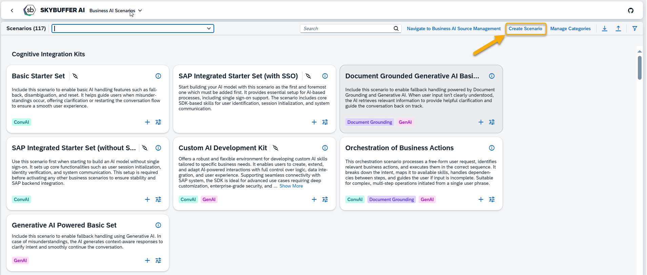Click GenAI tag on Custom AI Development Kit
This screenshot has height=275, width=647.
[x=209, y=199]
